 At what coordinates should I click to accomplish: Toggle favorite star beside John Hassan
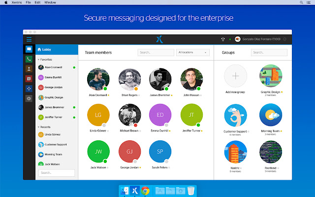tap(202, 95)
